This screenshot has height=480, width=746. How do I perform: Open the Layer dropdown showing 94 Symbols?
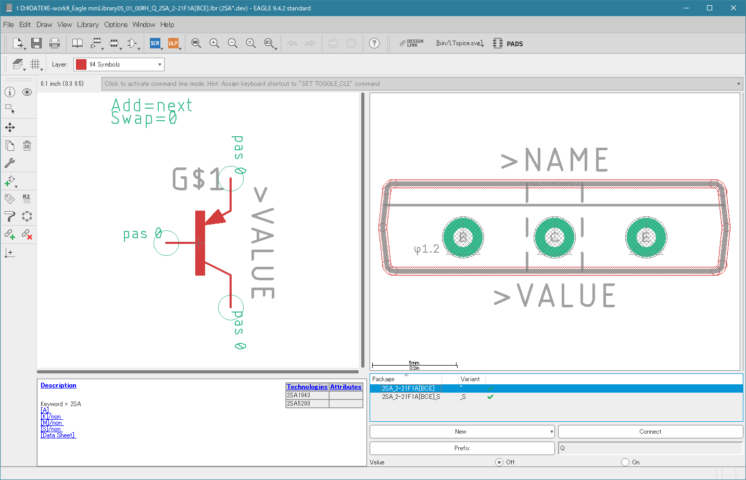119,64
